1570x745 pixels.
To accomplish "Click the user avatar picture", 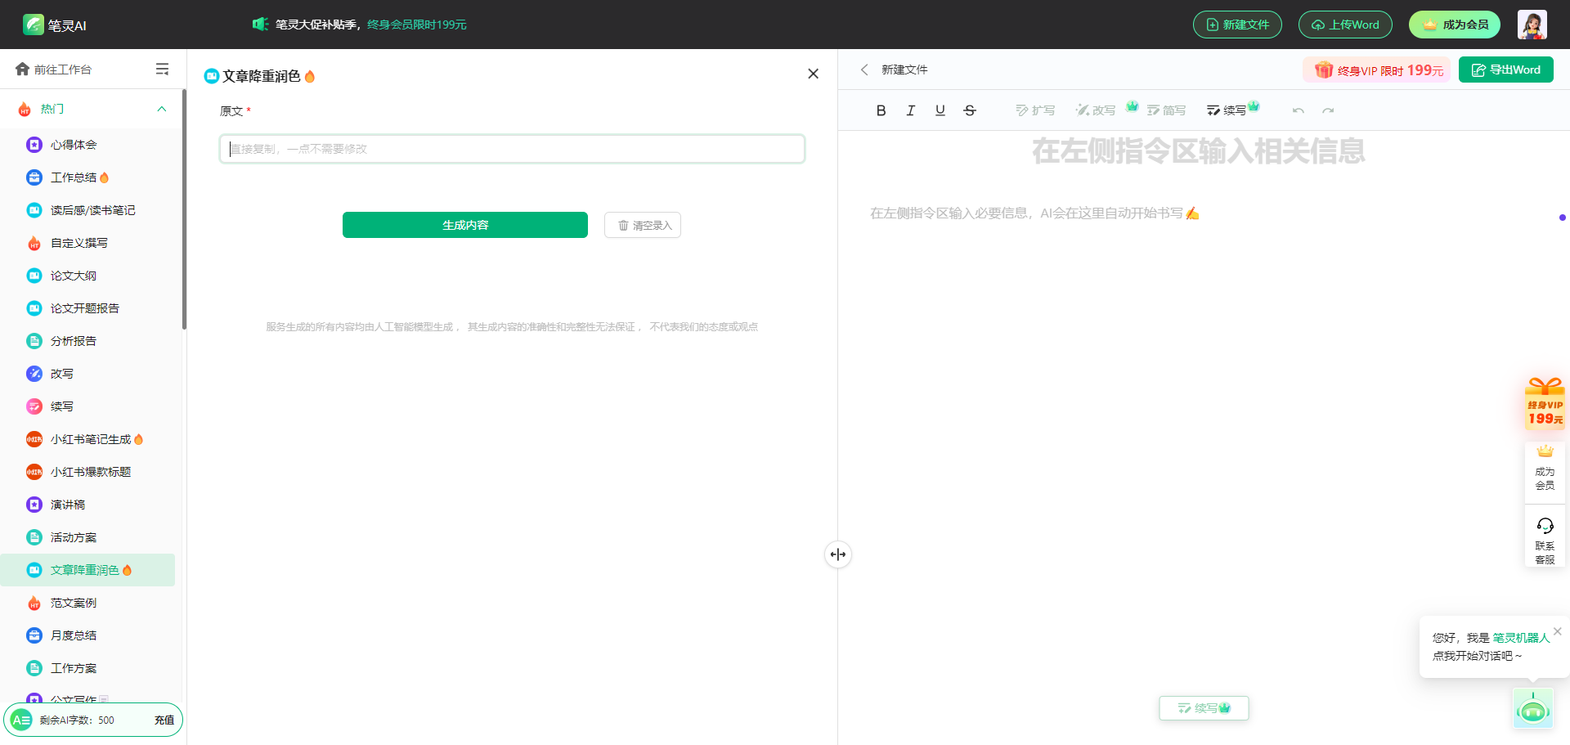I will 1532,25.
